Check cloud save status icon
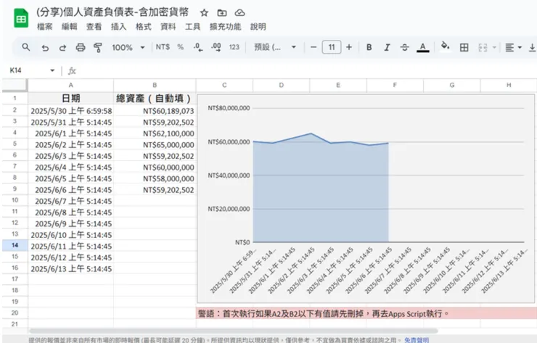The width and height of the screenshot is (537, 343). (x=239, y=13)
